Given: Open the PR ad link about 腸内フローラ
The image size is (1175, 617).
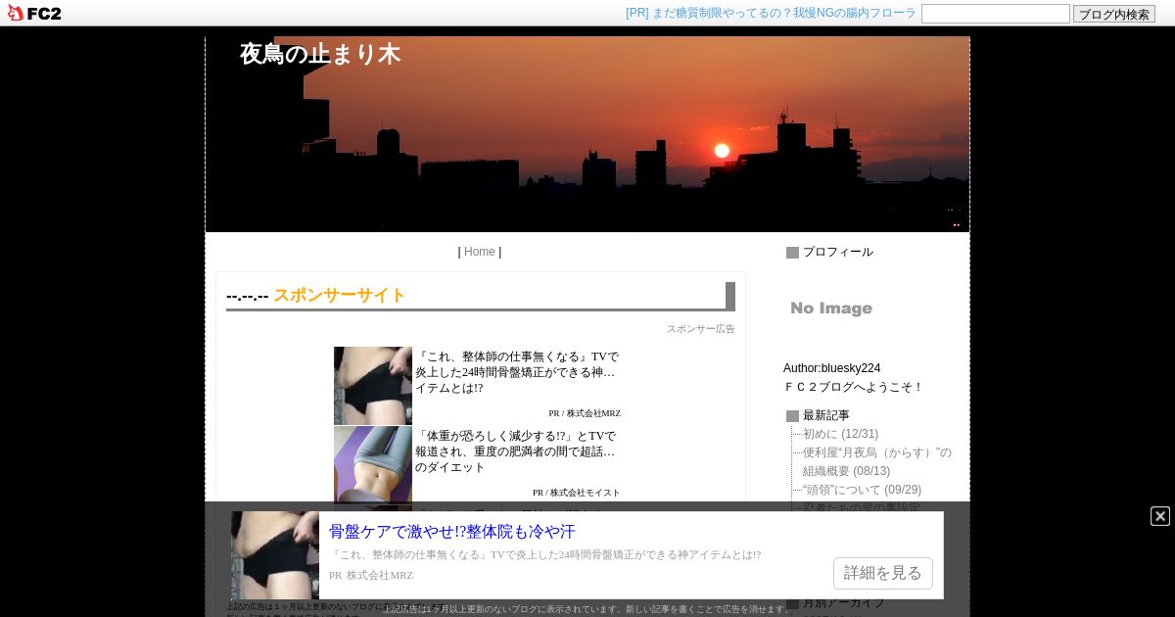Looking at the screenshot, I should coord(771,13).
